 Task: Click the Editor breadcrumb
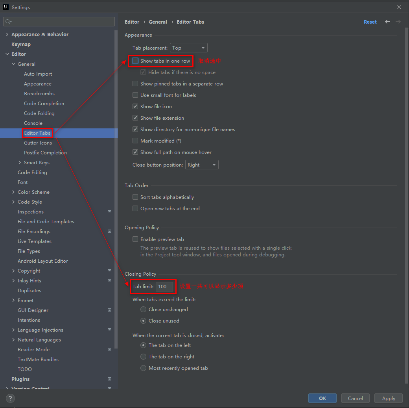[132, 22]
